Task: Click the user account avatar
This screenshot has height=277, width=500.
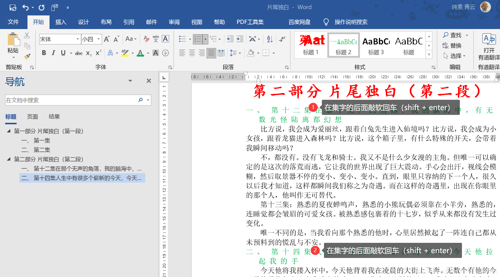Action: pos(486,7)
